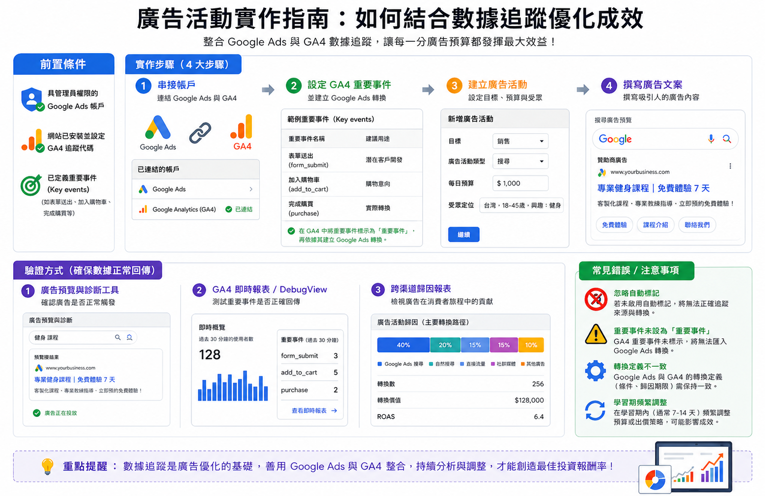Click the blue 繼續 button
The image size is (765, 496).
[x=464, y=234]
